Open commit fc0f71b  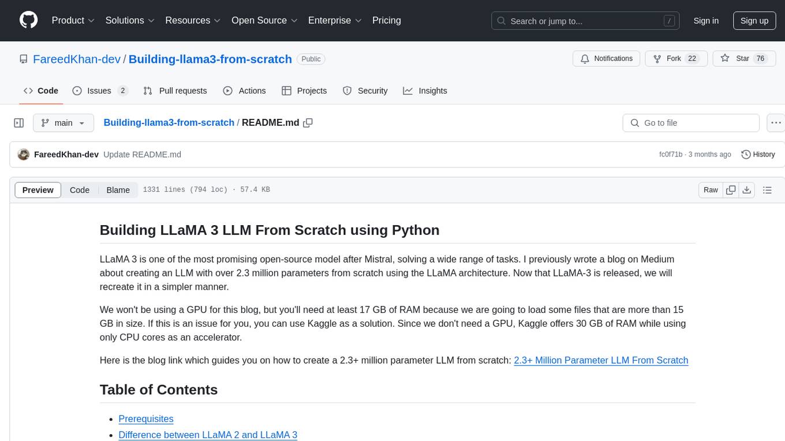671,155
